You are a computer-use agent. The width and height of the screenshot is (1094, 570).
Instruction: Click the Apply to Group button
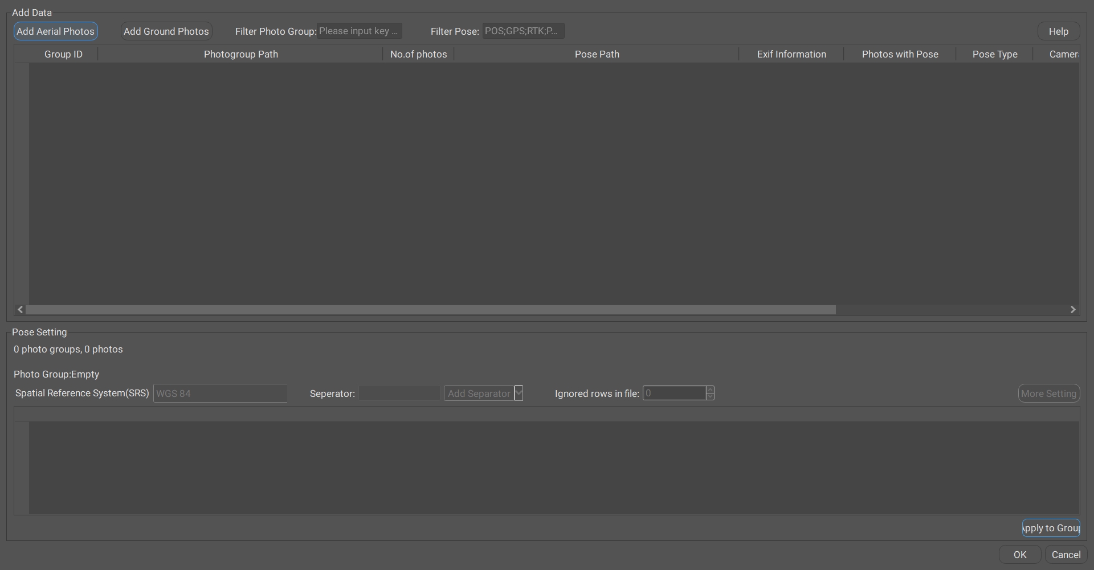[1051, 528]
